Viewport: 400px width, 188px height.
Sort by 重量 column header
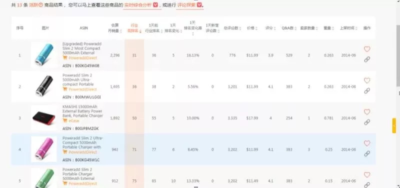coord(329,28)
